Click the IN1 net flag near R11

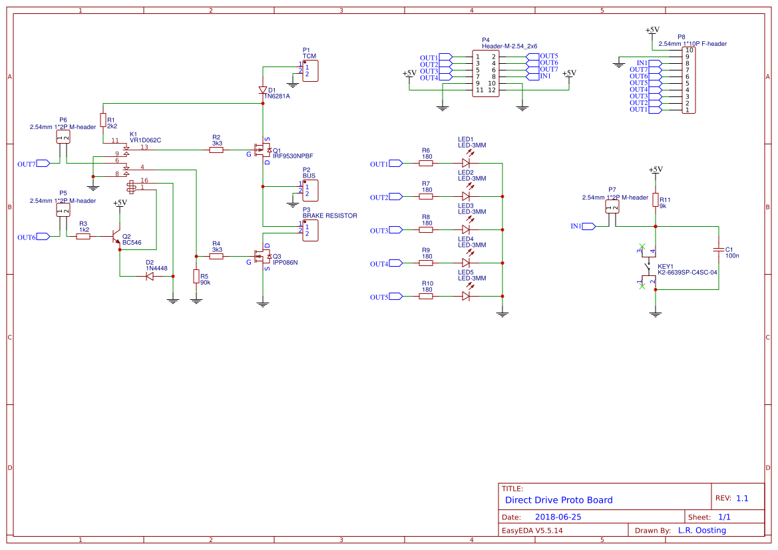coord(584,227)
